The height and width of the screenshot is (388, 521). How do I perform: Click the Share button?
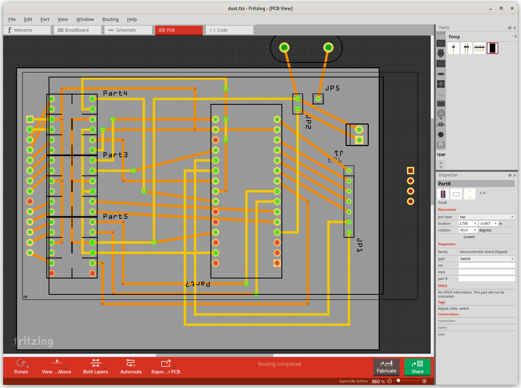417,367
